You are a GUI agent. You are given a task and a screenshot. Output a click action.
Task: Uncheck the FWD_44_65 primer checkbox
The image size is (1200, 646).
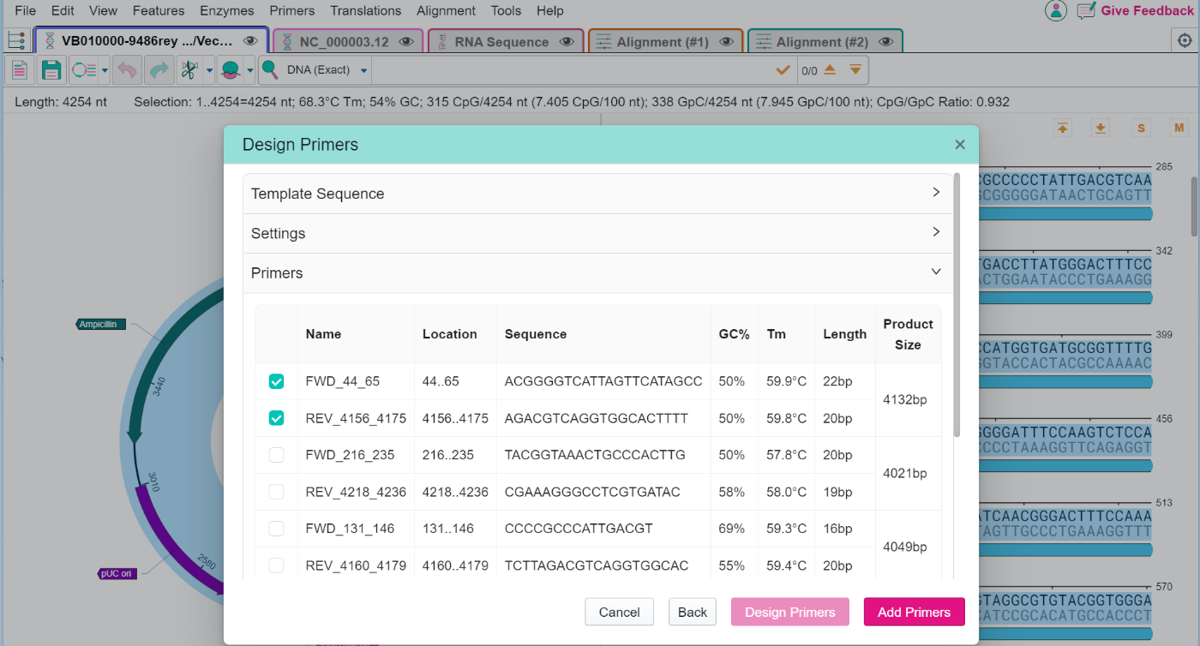coord(276,381)
